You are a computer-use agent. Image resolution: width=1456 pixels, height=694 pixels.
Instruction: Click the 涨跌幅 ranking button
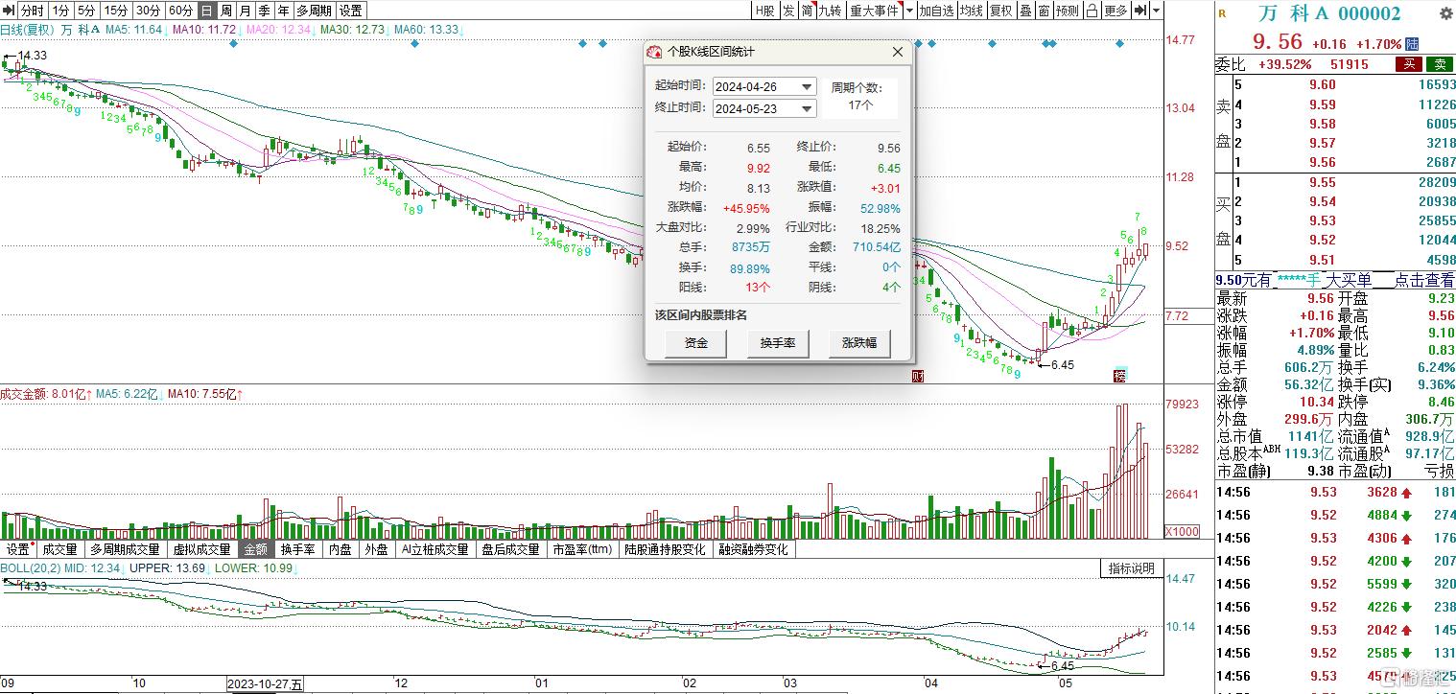click(859, 342)
